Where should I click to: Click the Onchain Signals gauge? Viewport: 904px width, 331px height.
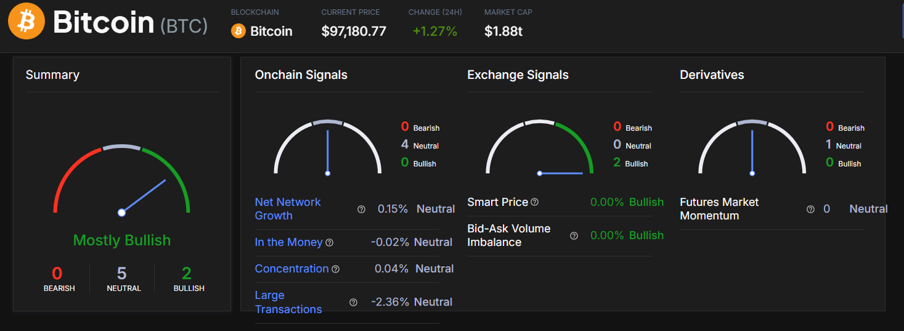tap(327, 148)
